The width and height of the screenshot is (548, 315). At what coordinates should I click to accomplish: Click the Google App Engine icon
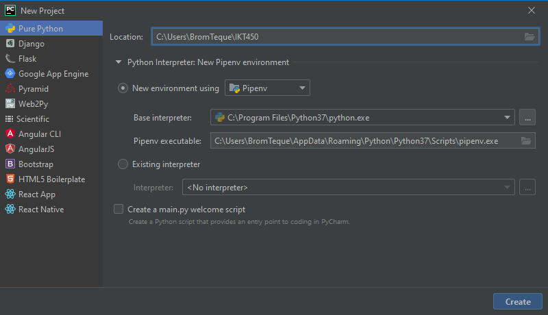point(10,74)
